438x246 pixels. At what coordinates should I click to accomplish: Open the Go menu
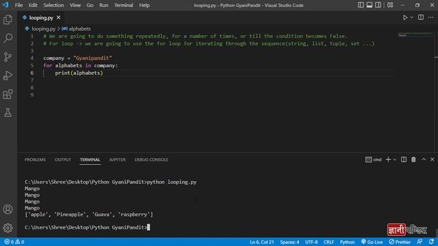90,5
